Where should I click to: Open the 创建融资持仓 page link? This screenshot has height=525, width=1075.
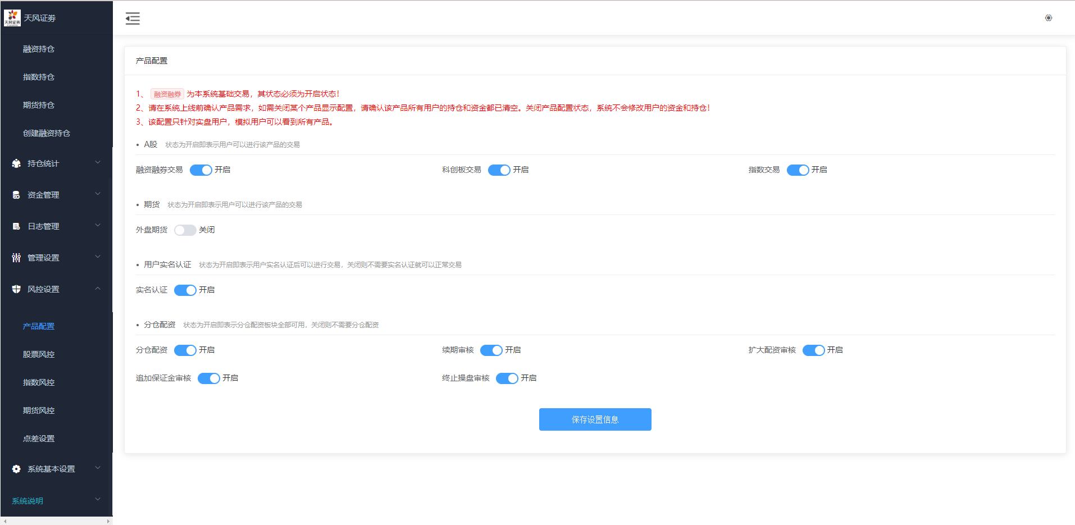(x=46, y=133)
